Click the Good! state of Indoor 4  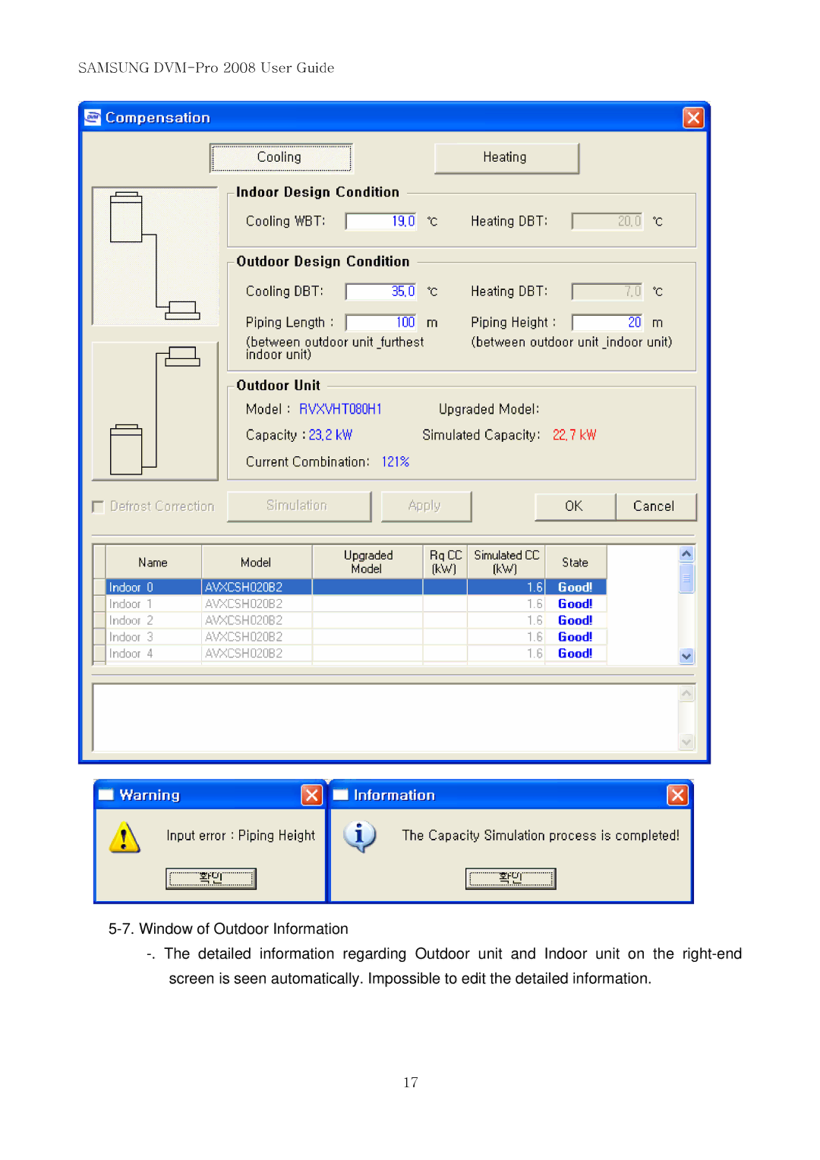click(576, 654)
